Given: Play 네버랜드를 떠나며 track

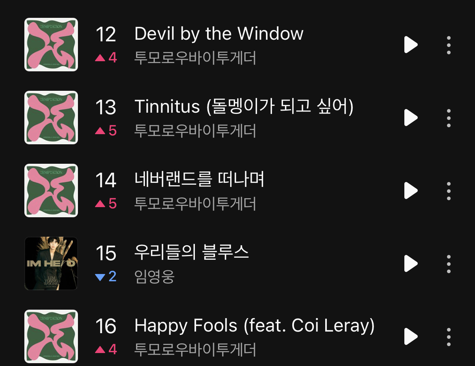Looking at the screenshot, I should pos(411,190).
